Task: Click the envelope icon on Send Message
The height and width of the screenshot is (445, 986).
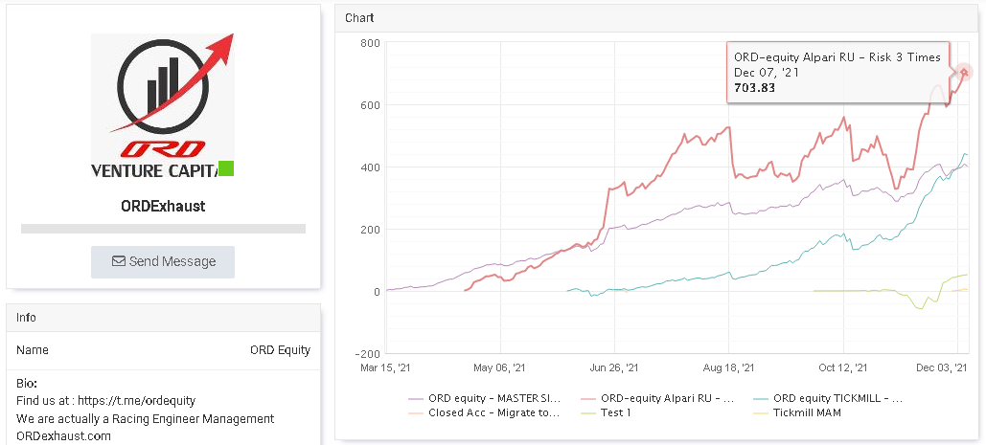Action: coord(118,261)
